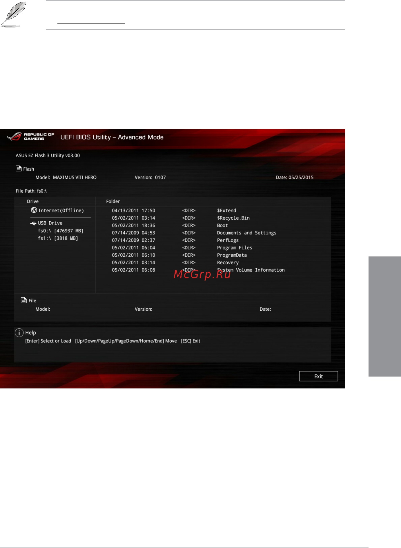Click the Exit button

coord(318,376)
